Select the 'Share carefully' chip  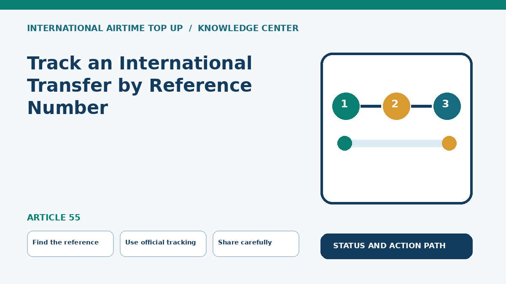click(256, 244)
